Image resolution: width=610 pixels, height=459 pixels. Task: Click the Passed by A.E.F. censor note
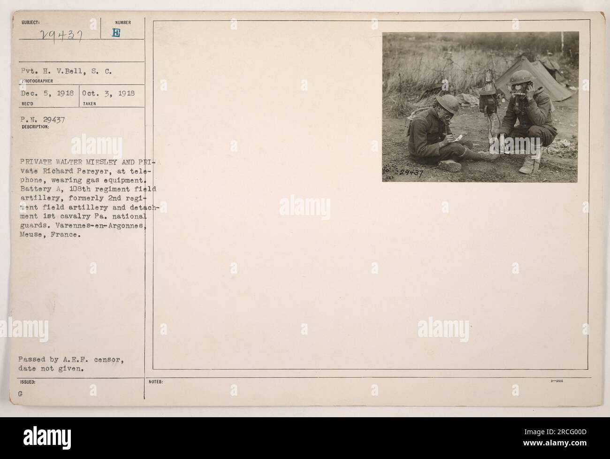point(71,360)
